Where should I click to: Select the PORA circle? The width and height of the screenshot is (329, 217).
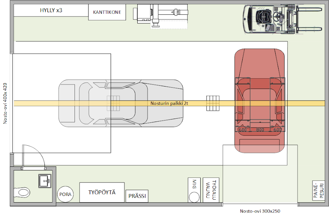coord(65,194)
